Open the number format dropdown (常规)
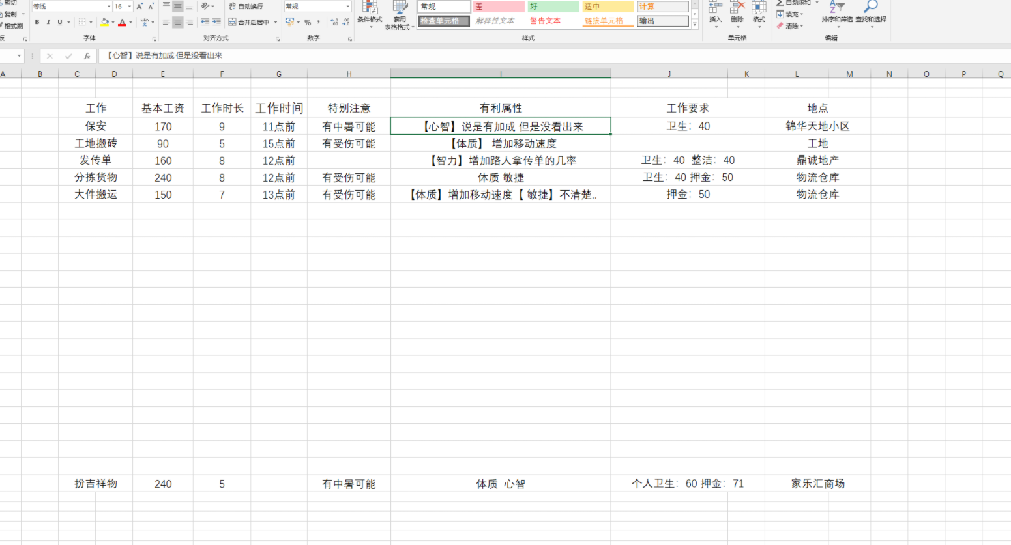 click(x=347, y=7)
